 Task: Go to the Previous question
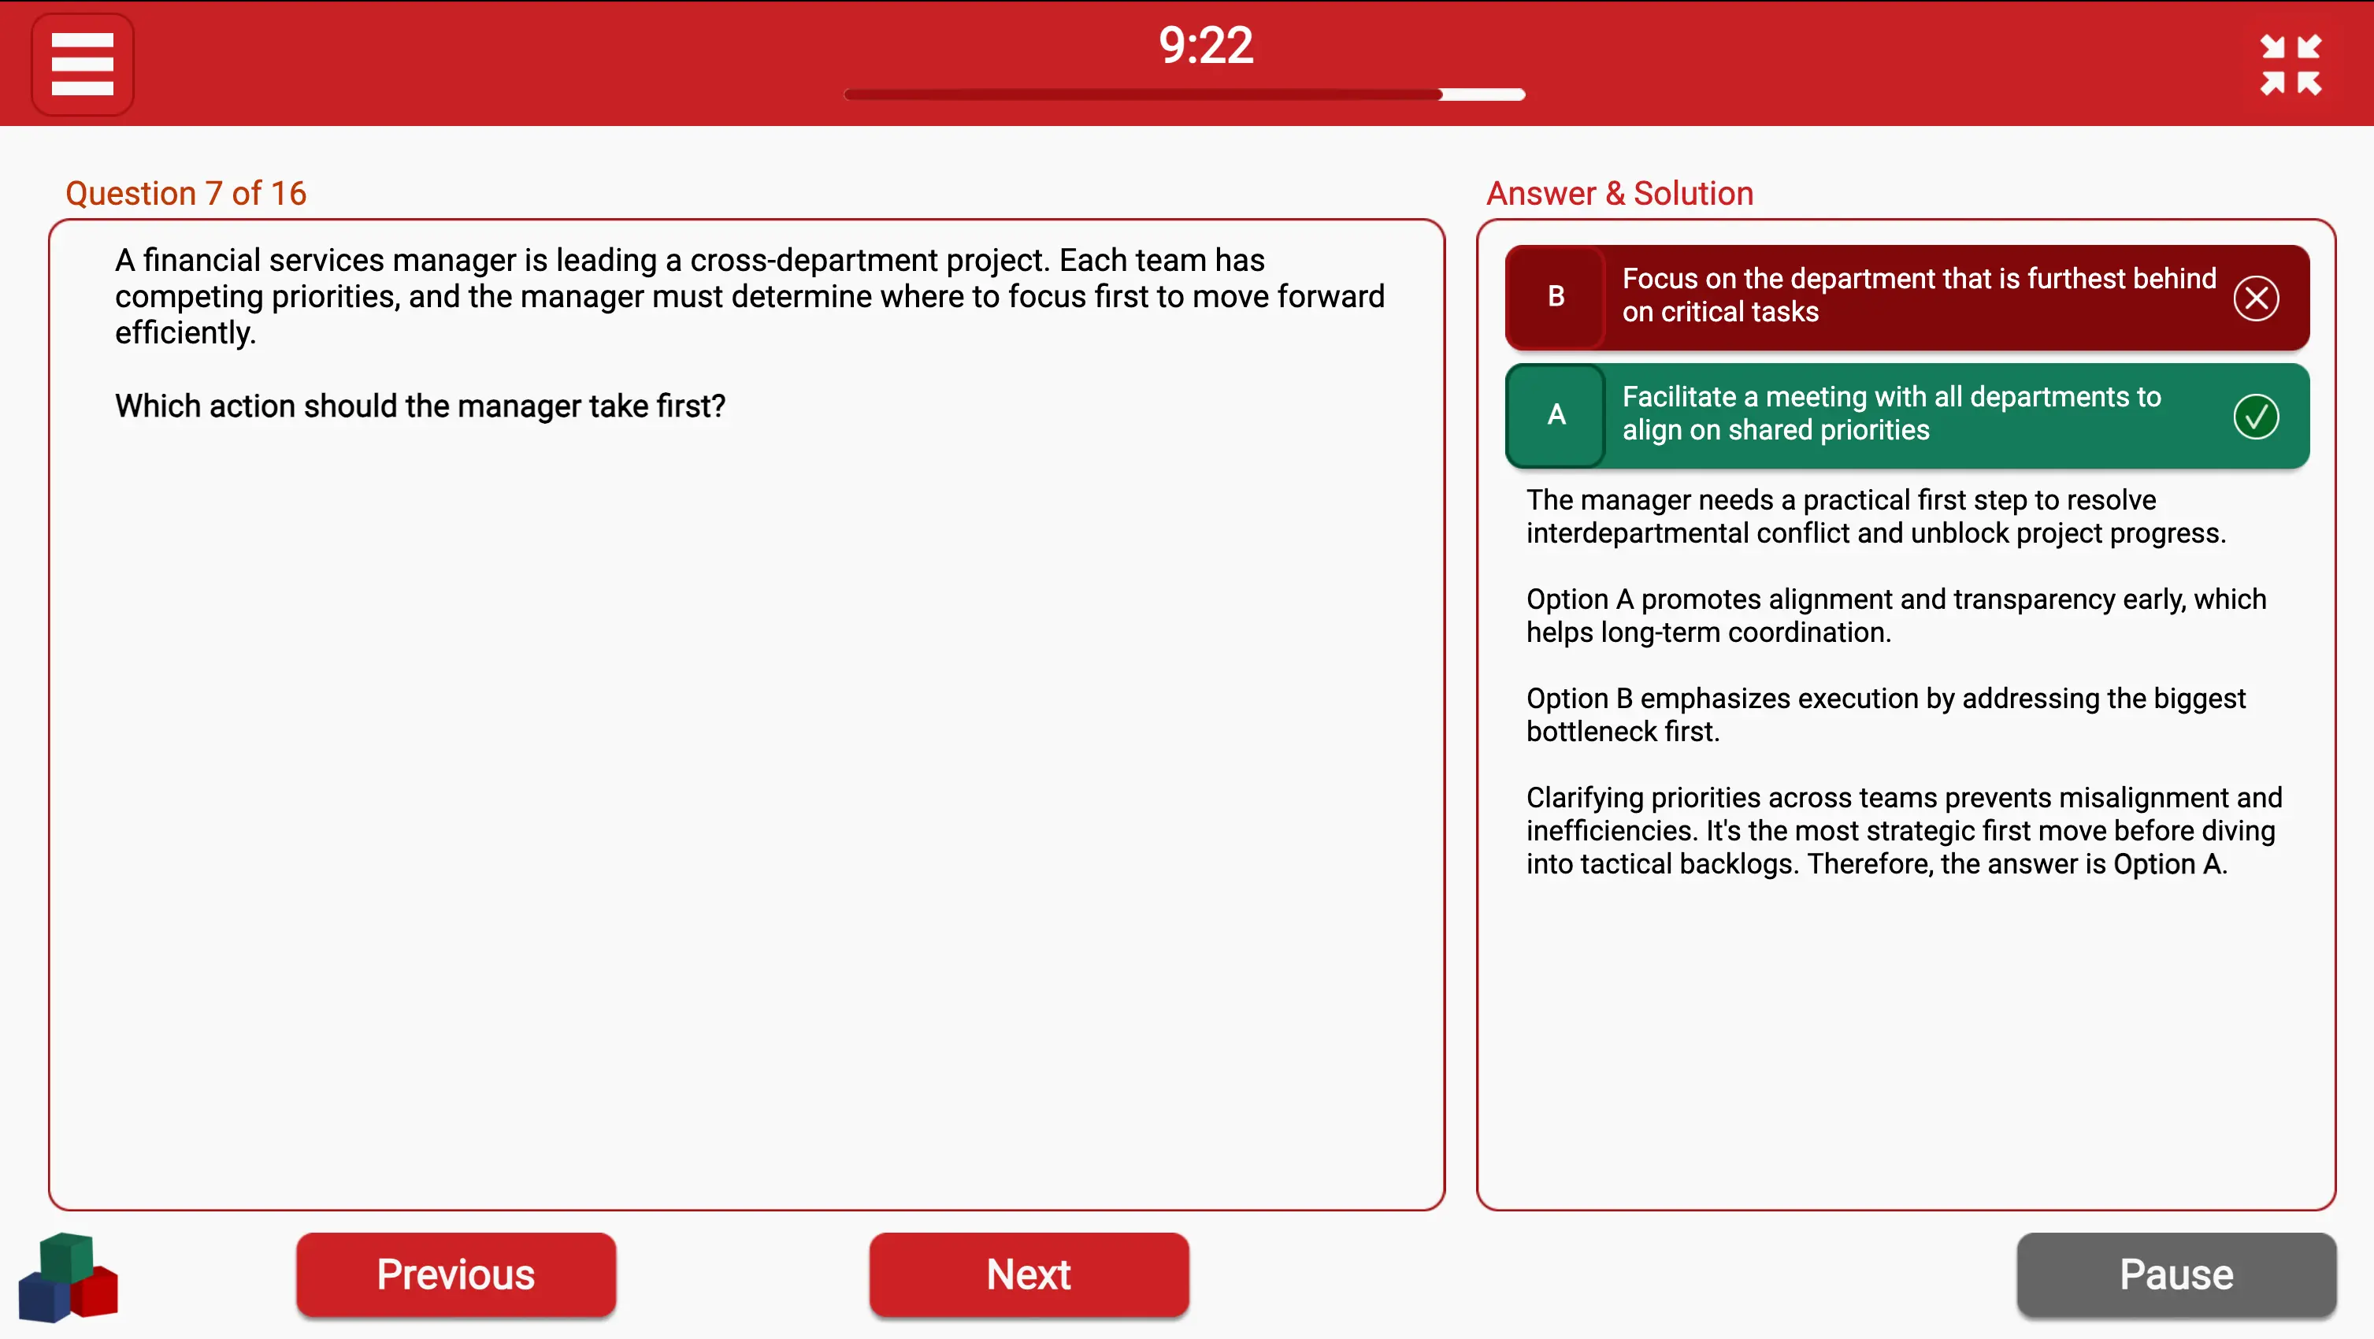point(455,1274)
